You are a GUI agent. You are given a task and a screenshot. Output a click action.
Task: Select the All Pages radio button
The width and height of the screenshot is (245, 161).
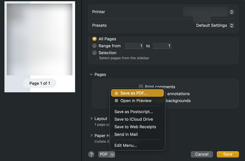click(x=94, y=39)
